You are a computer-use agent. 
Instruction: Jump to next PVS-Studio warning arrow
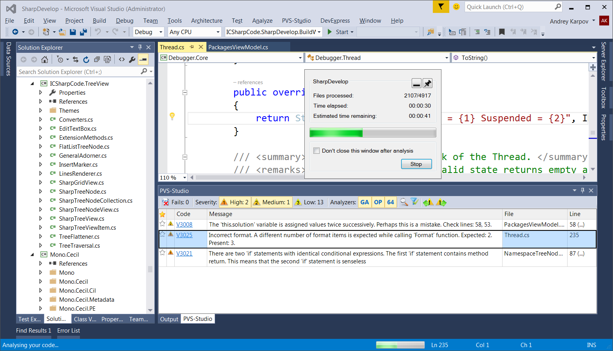click(441, 202)
